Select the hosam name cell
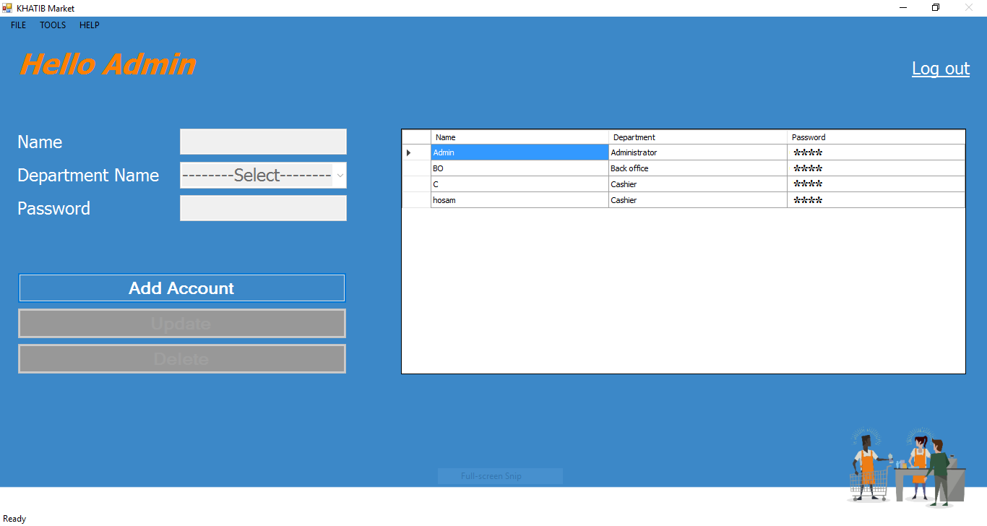Viewport: 987px width, 526px height. pos(520,200)
